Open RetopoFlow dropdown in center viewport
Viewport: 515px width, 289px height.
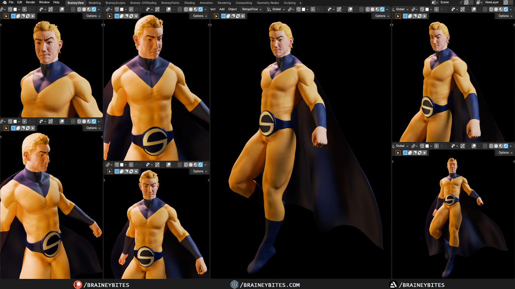[251, 9]
